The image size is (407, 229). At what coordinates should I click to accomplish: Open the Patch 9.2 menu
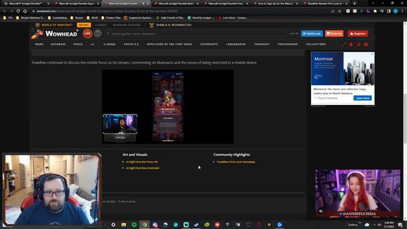click(131, 44)
